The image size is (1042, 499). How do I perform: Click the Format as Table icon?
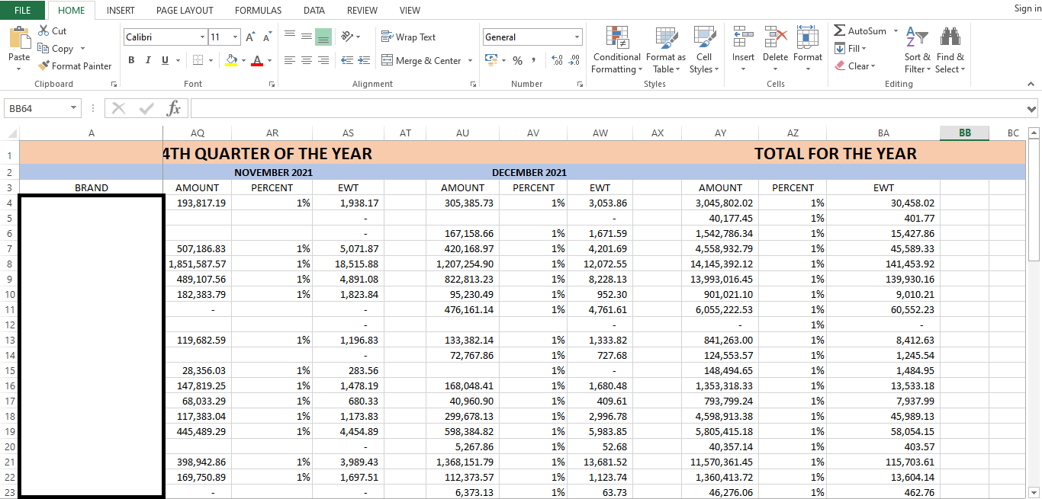pos(667,37)
